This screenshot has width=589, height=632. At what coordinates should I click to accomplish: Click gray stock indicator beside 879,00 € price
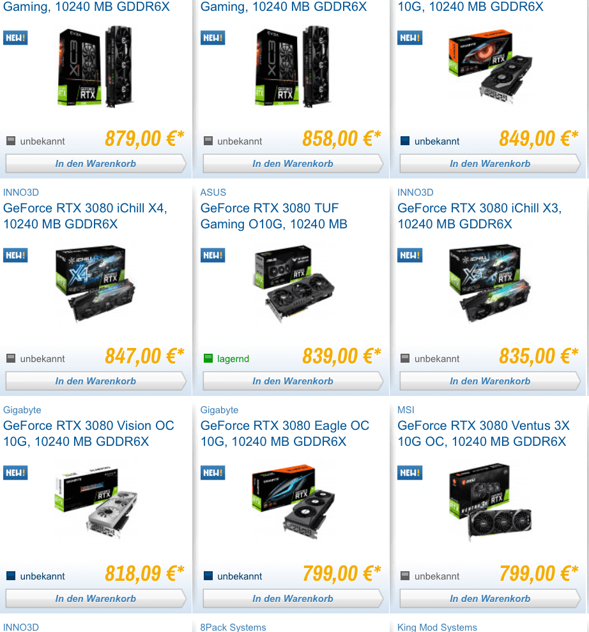click(x=11, y=141)
